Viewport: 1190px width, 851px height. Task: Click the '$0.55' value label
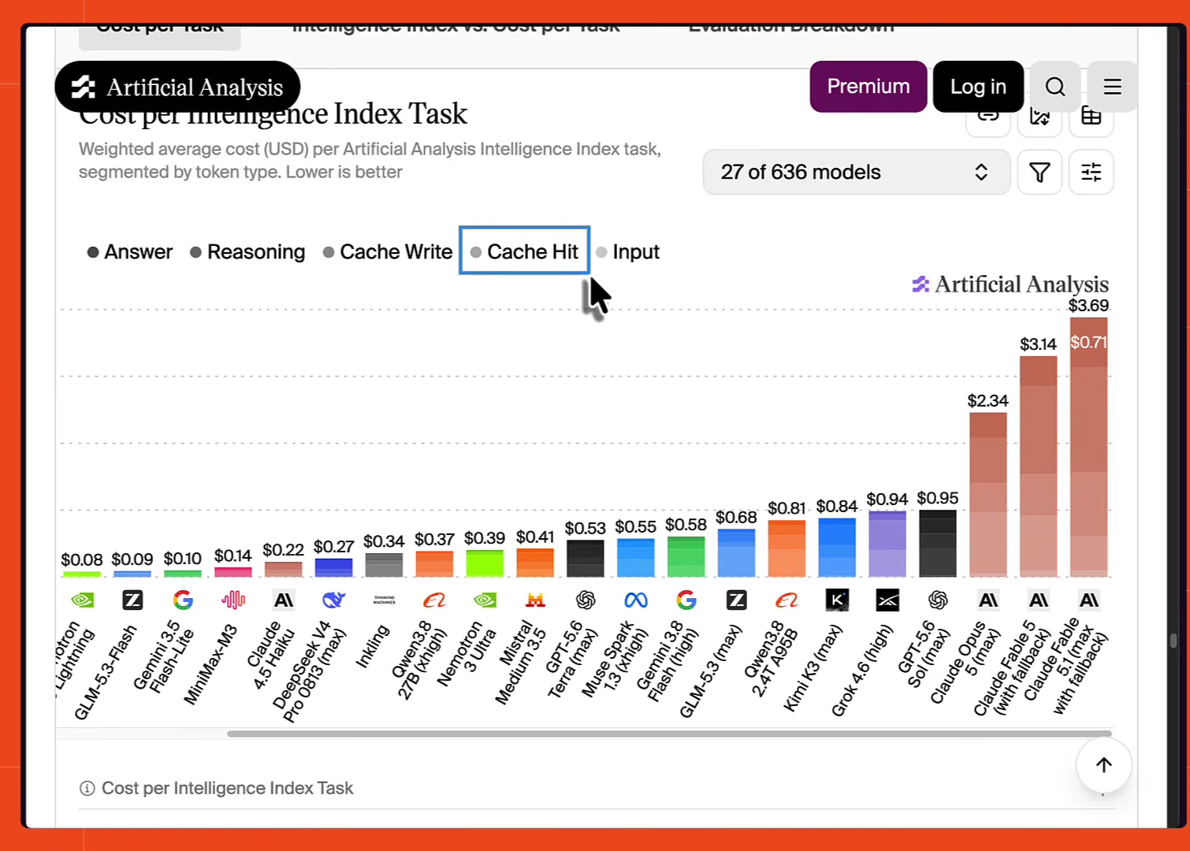pos(636,526)
